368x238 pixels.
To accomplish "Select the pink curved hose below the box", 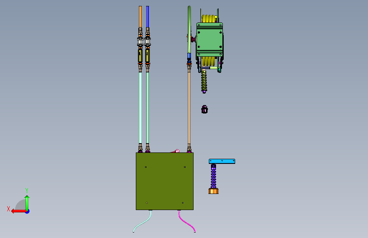I will tap(187, 221).
